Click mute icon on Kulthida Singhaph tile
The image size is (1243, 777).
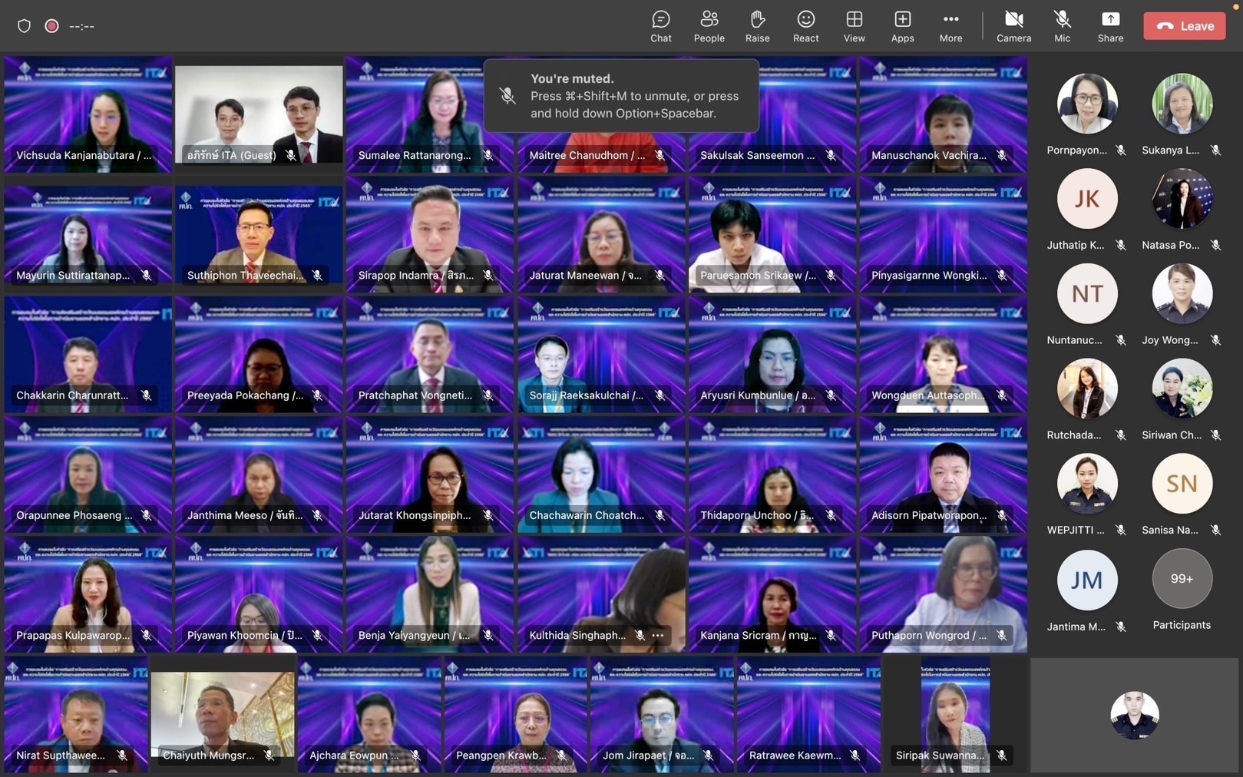[x=640, y=635]
